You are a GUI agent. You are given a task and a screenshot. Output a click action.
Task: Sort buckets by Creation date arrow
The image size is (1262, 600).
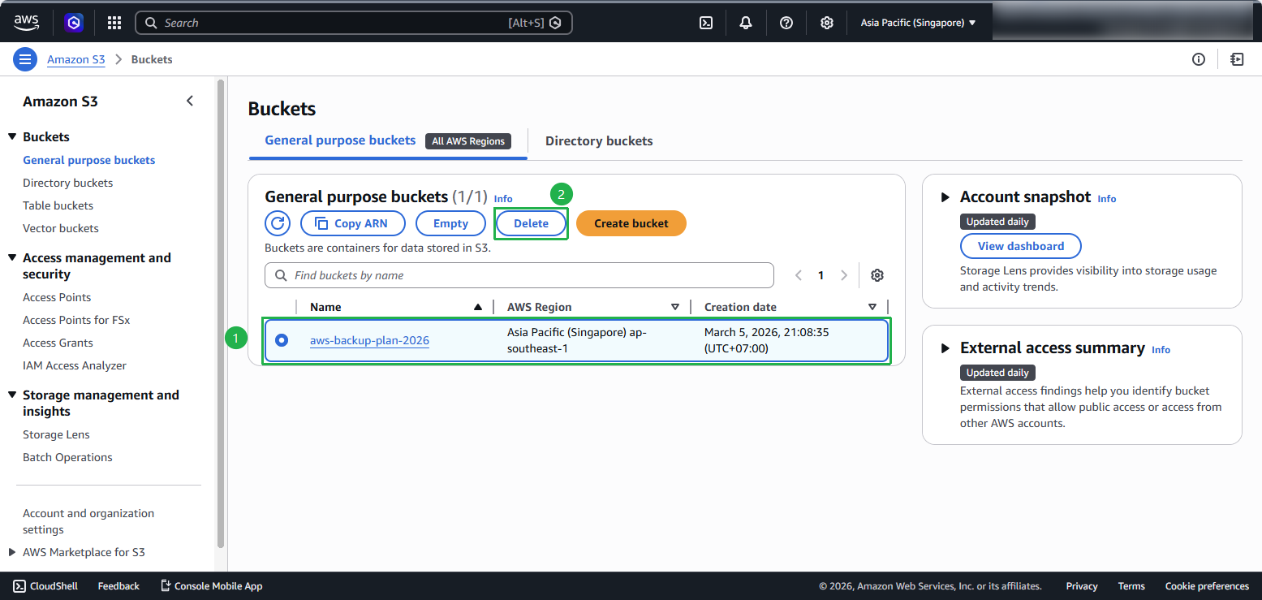pyautogui.click(x=872, y=307)
